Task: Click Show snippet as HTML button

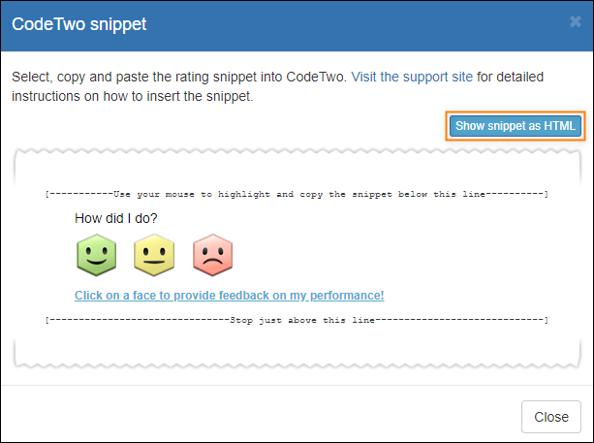Action: tap(516, 126)
